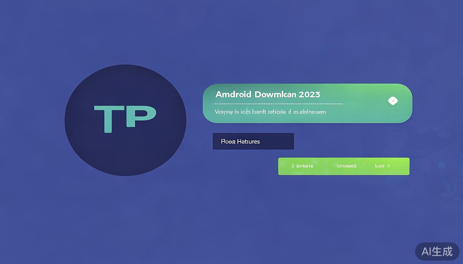Click the word "Amdroid" in the banner
Screen dimensions: 463x264
coord(233,94)
